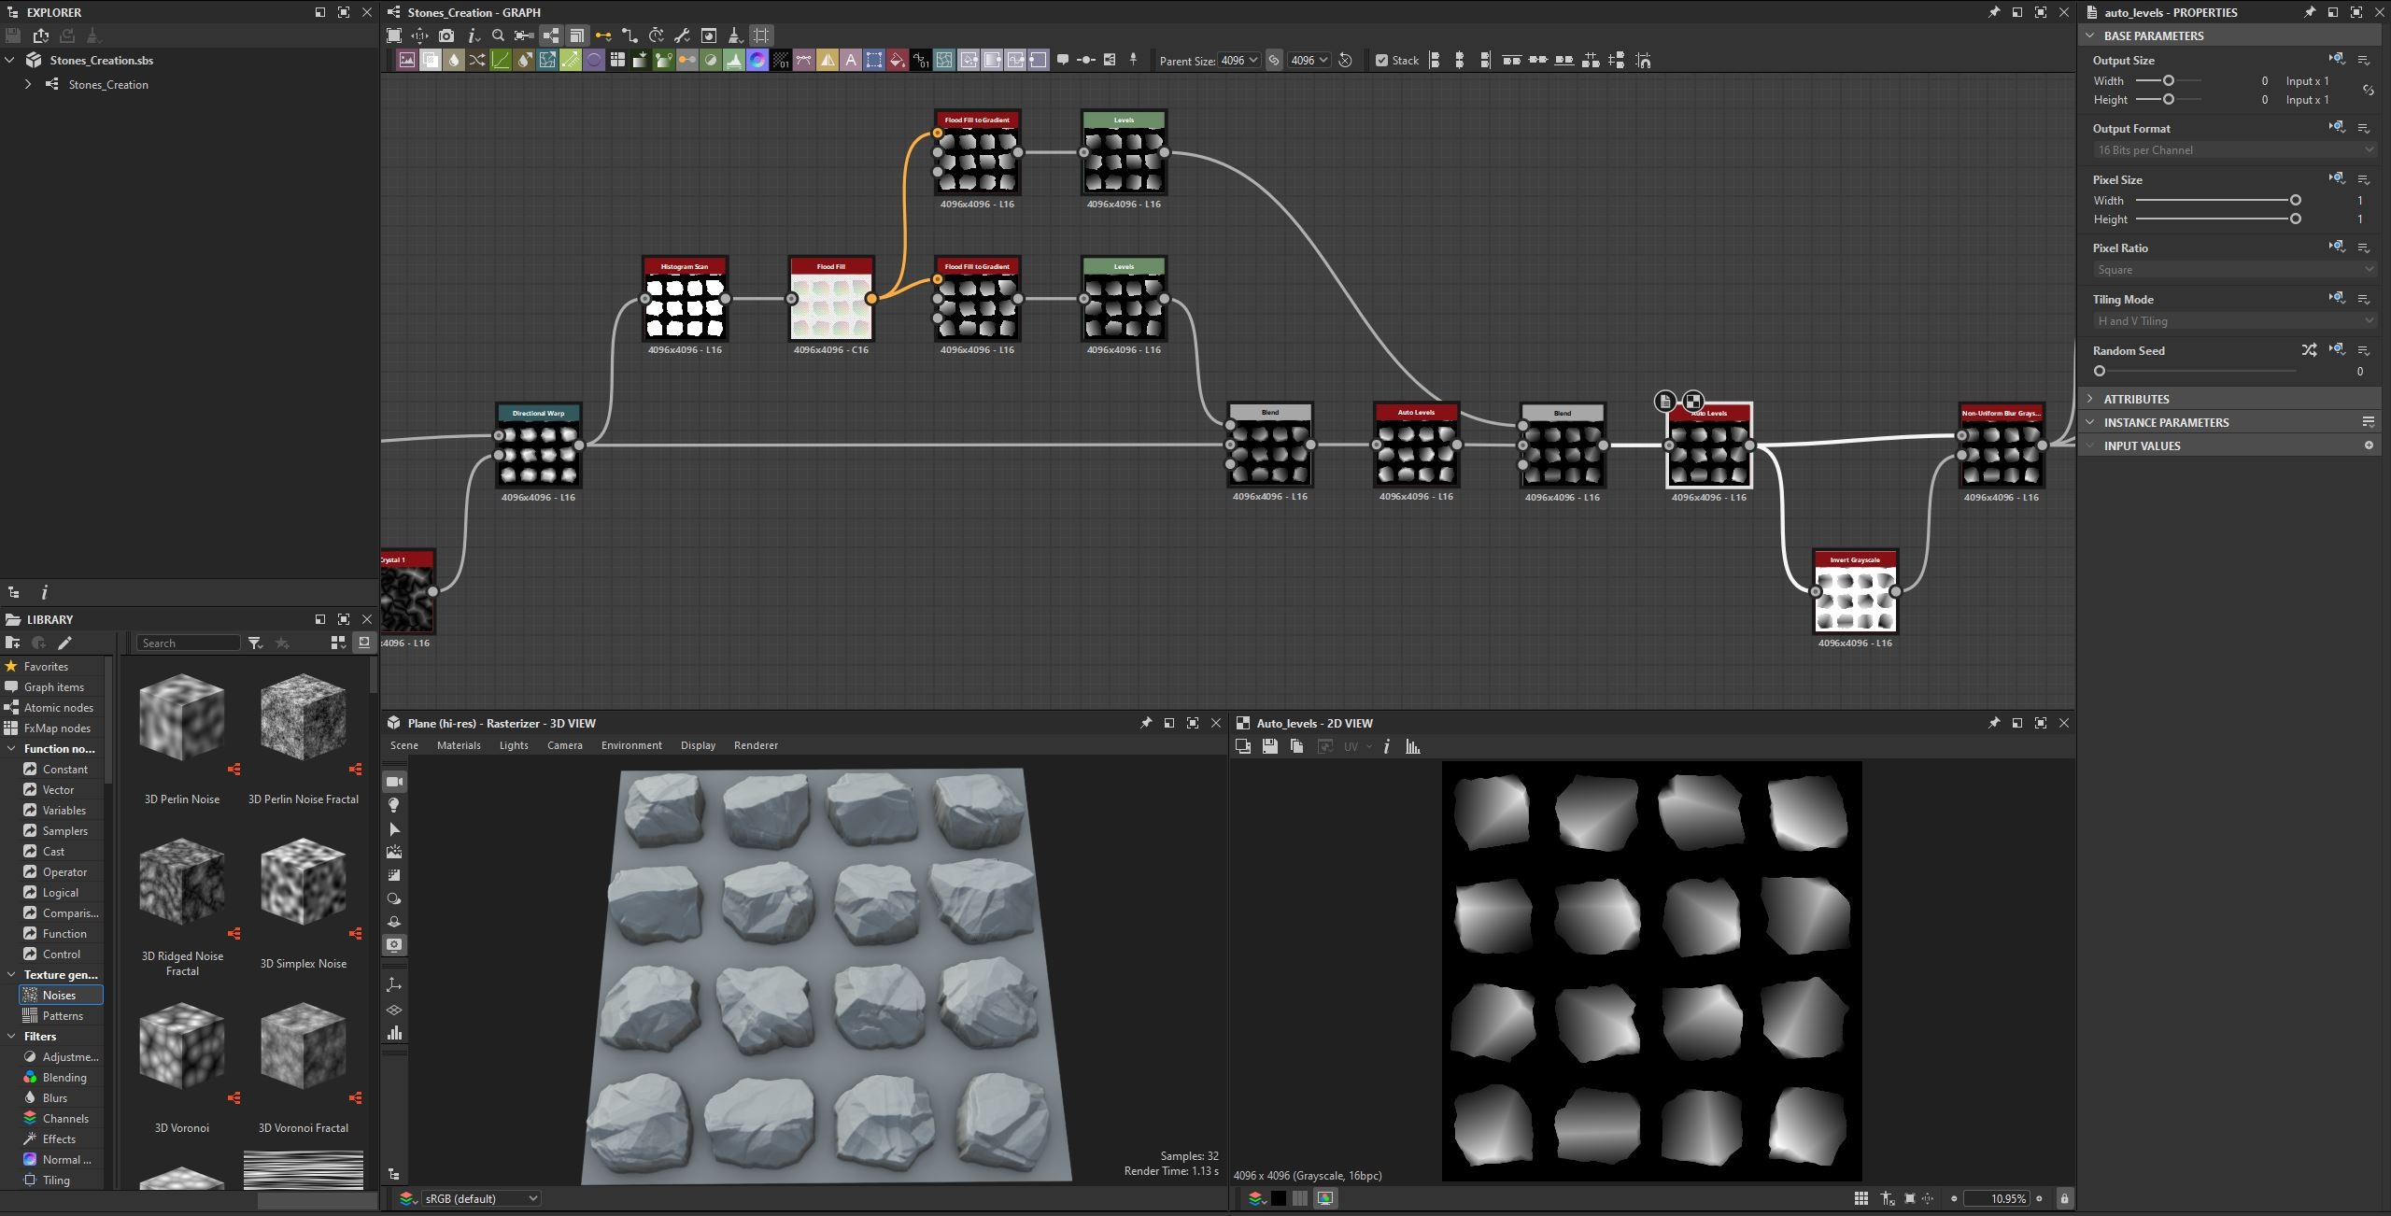Add a Blend node from the node toolbar
The height and width of the screenshot is (1216, 2391).
click(x=431, y=61)
